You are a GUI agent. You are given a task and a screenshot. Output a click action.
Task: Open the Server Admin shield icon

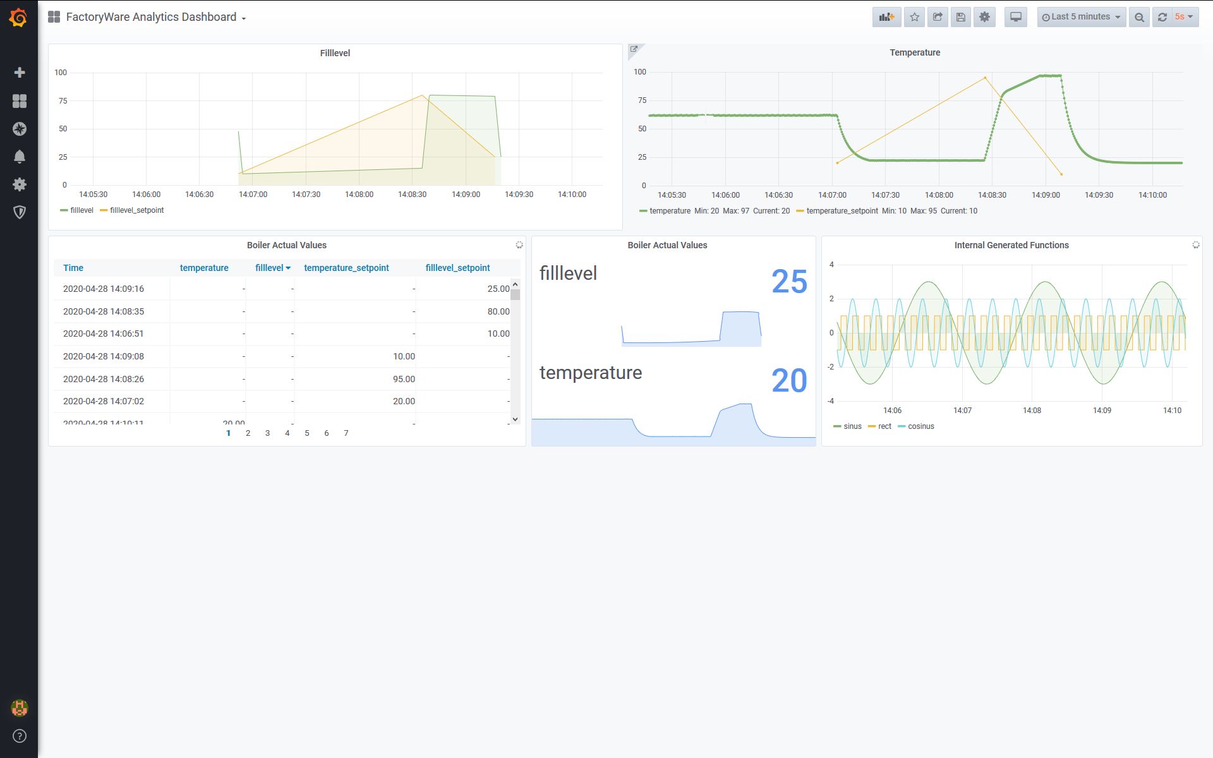pos(20,212)
